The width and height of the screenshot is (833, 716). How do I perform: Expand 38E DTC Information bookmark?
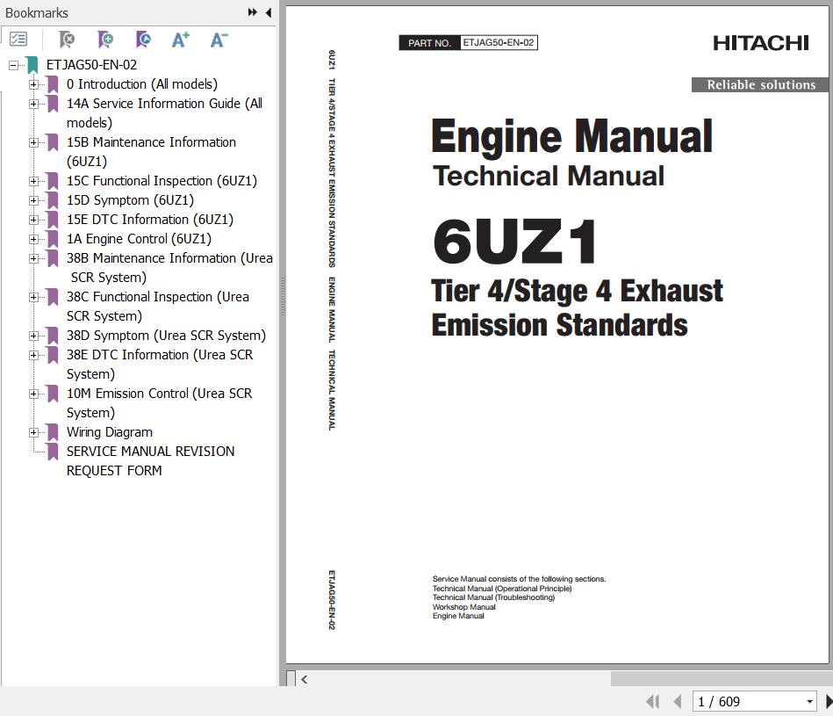tap(33, 355)
